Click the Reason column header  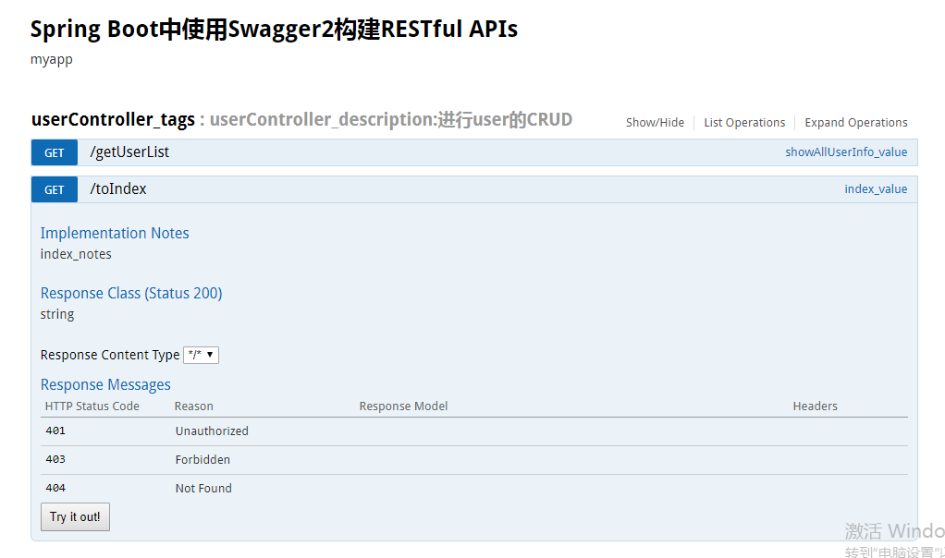[x=193, y=406]
